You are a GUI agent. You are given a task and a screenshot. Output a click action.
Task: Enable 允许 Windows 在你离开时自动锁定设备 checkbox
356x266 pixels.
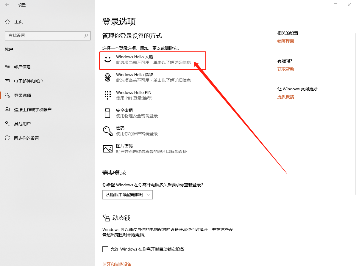(105, 249)
